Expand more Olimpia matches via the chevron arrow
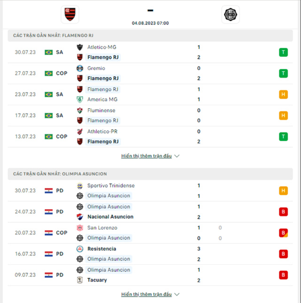Viewport: 301px width, 303px height. [x=177, y=294]
